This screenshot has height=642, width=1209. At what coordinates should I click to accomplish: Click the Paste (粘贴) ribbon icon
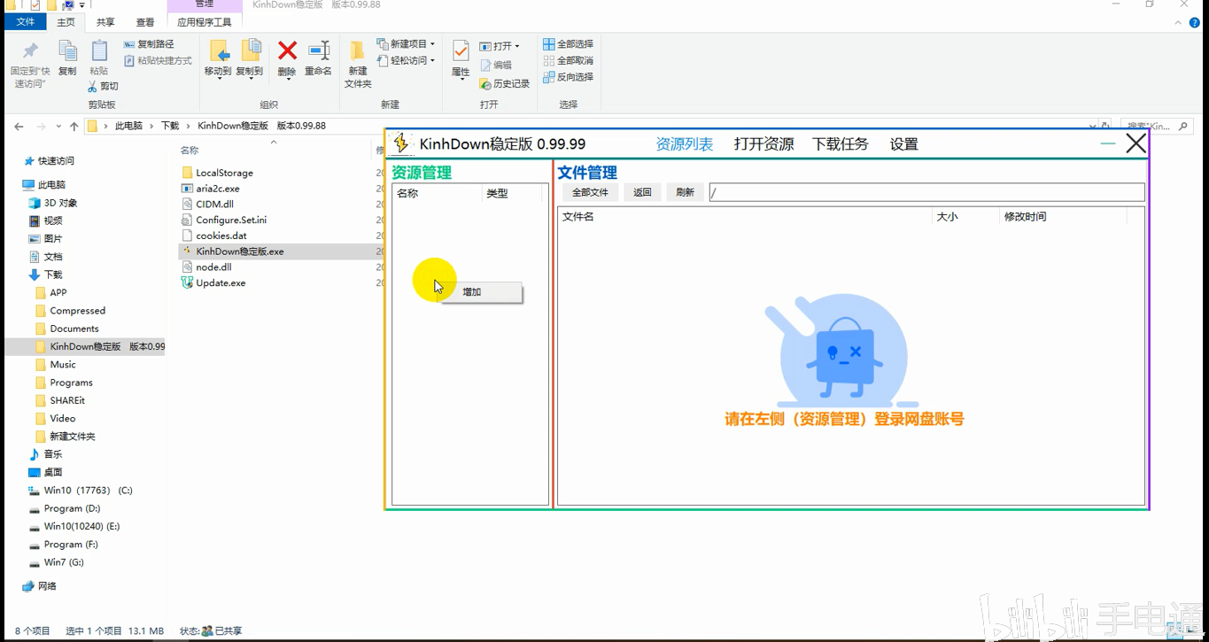(x=99, y=50)
